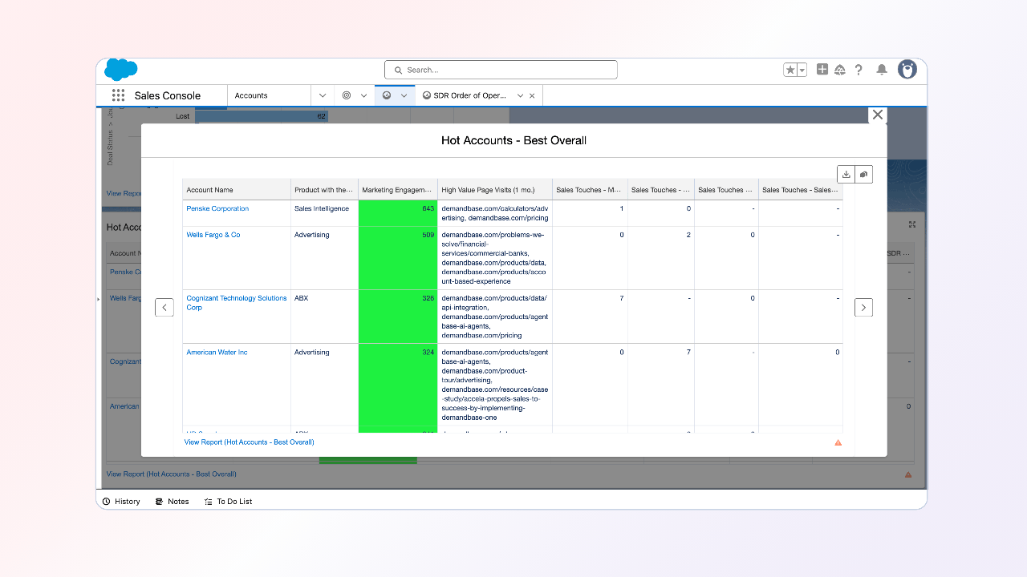
Task: Expand the Accounts navigation dropdown
Action: pyautogui.click(x=323, y=95)
